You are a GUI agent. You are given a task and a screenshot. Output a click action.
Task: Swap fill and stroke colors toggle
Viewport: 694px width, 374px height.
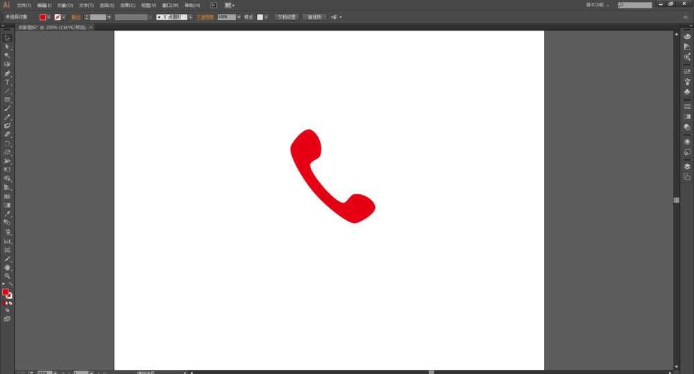click(10, 289)
